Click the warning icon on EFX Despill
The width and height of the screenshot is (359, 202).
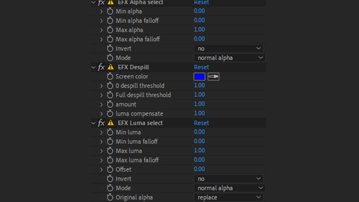[x=110, y=67]
